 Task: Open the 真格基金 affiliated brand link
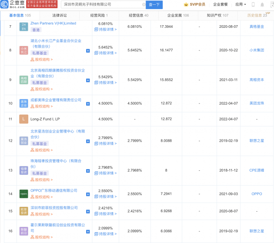pyautogui.click(x=257, y=27)
